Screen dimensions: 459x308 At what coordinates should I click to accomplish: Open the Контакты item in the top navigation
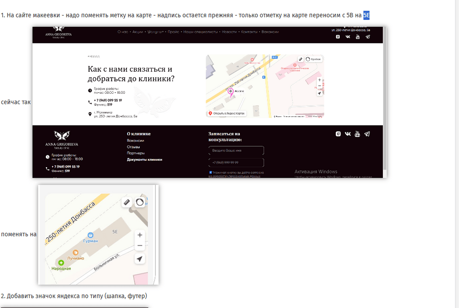[x=249, y=32]
